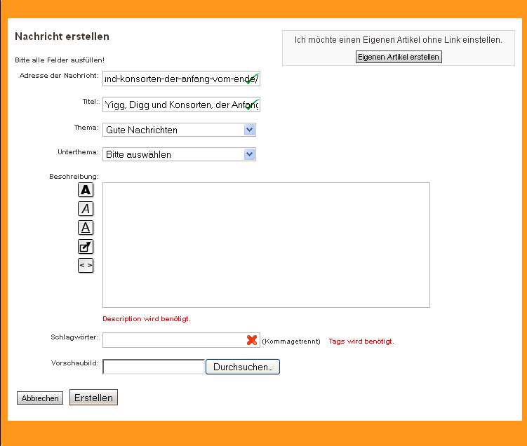Click the '(Kommagetrennt)' hint text

point(291,342)
